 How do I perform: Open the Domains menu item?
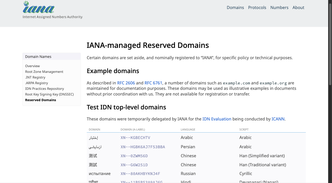235,7
